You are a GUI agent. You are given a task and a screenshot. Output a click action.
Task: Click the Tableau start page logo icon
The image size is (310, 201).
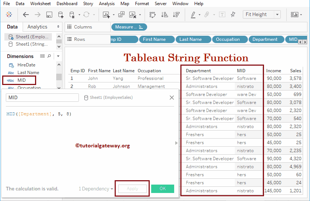tap(9, 15)
